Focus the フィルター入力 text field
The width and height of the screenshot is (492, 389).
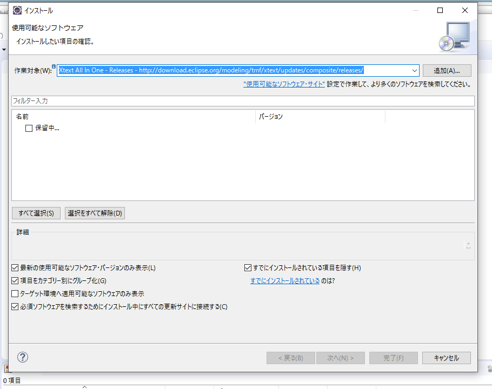242,101
